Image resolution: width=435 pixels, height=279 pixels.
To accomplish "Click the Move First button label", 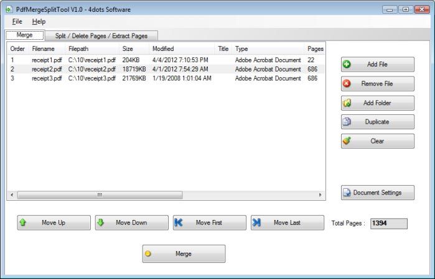I will (209, 222).
